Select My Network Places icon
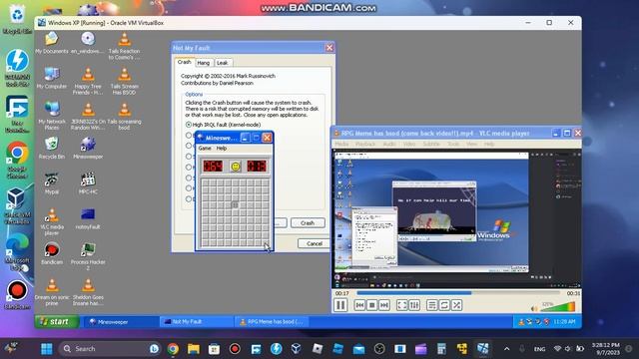 coord(51,116)
